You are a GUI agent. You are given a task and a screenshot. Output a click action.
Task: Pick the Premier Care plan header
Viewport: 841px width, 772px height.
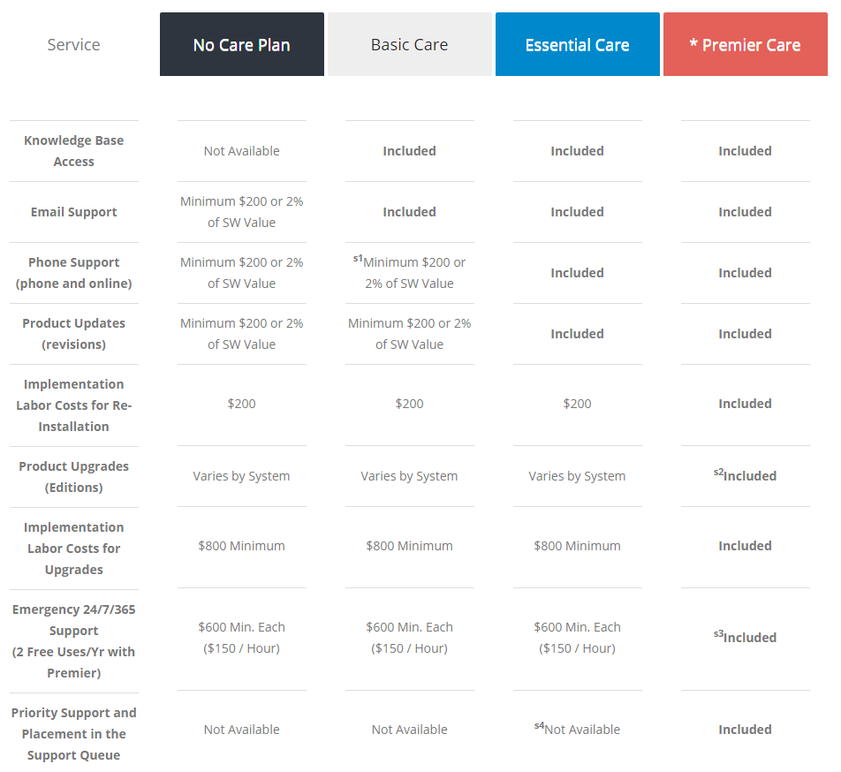745,45
